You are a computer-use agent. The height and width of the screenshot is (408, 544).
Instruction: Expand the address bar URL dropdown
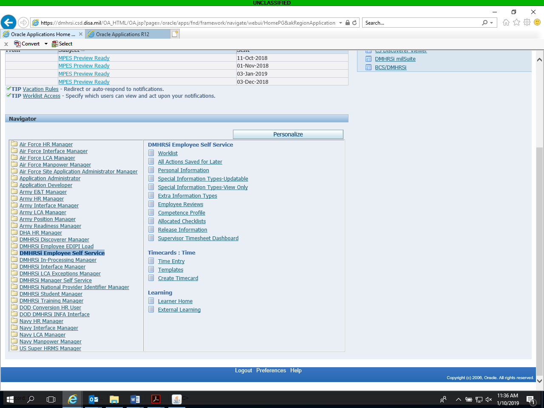pyautogui.click(x=340, y=23)
